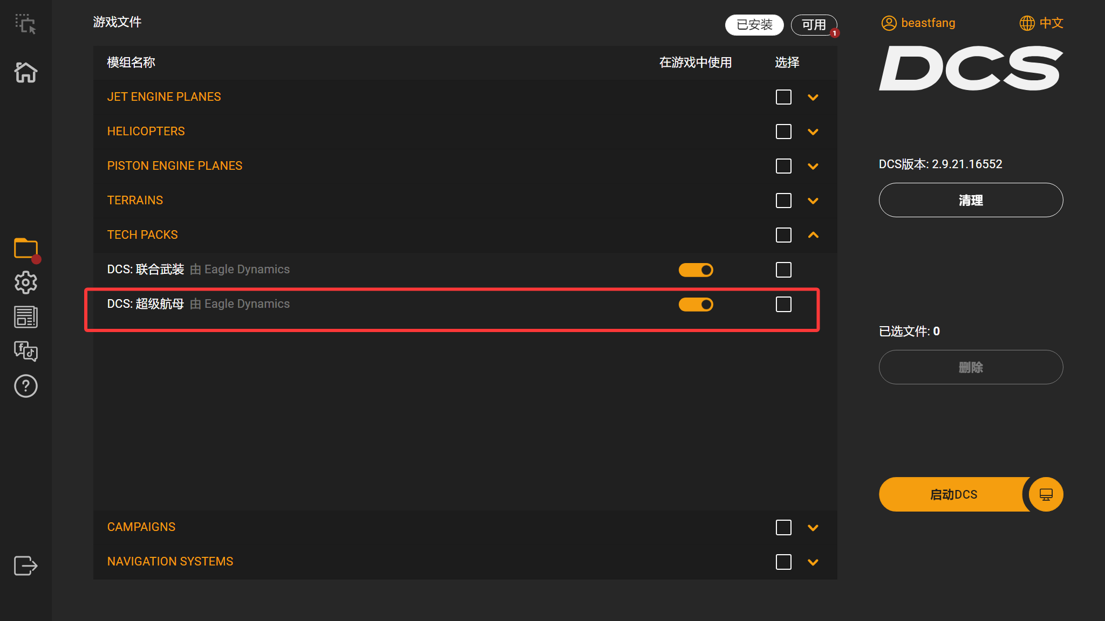Expand the JET ENGINE PLANES category
Image resolution: width=1105 pixels, height=621 pixels.
point(813,98)
